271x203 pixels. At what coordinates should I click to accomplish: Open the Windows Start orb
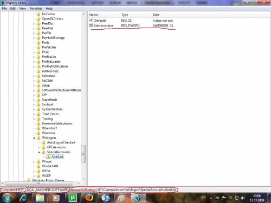[7, 198]
